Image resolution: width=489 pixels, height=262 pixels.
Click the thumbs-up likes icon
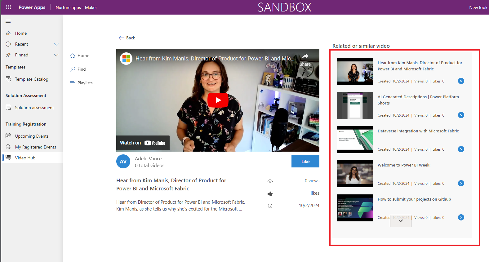coord(270,193)
